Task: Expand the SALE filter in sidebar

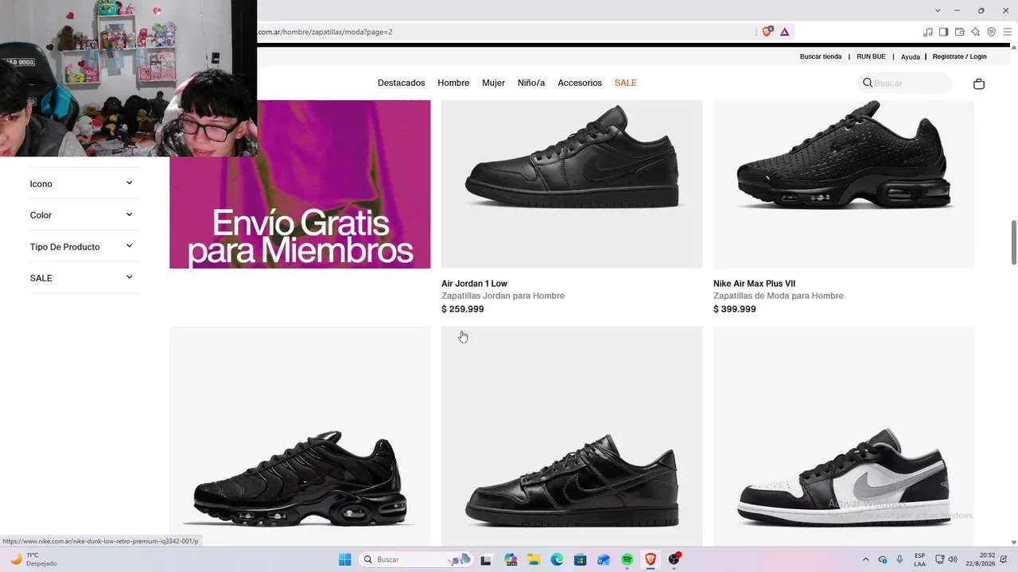Action: [84, 278]
